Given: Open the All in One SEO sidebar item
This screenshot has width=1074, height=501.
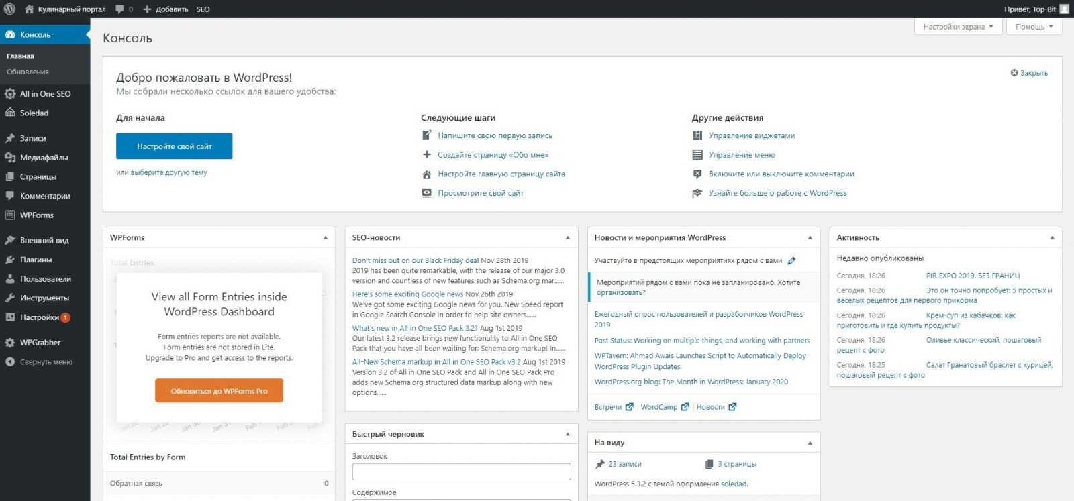Looking at the screenshot, I should click(45, 94).
